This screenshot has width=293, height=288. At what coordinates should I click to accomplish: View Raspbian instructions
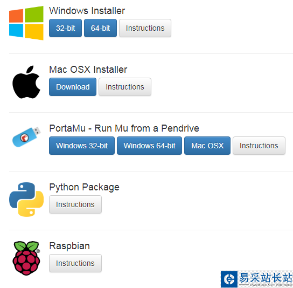(x=75, y=263)
